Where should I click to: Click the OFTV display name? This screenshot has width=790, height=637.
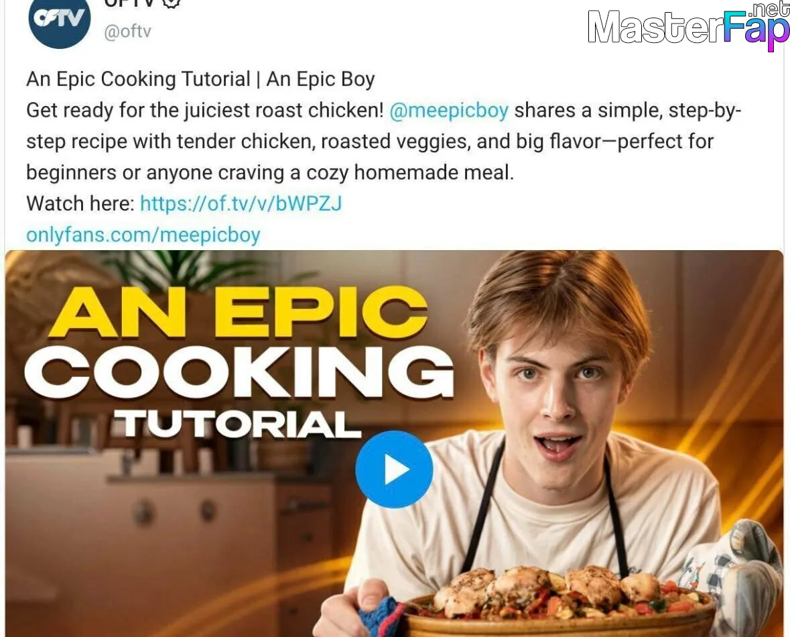pos(129,3)
